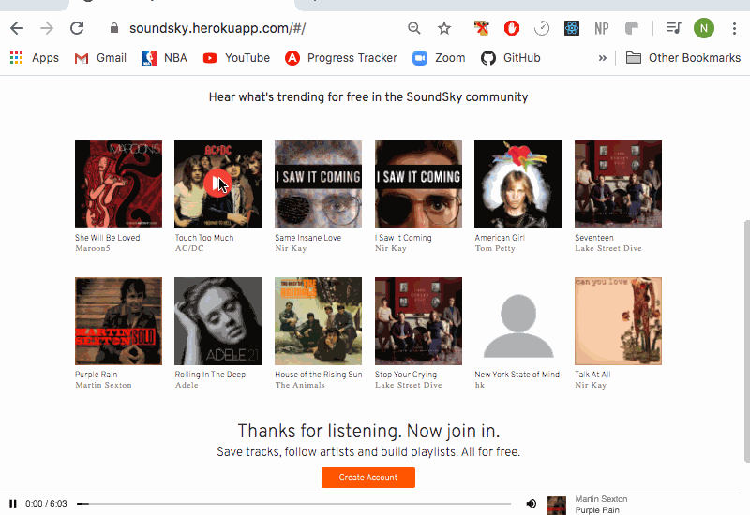Click the NP extension icon
The image size is (750, 515).
(602, 29)
